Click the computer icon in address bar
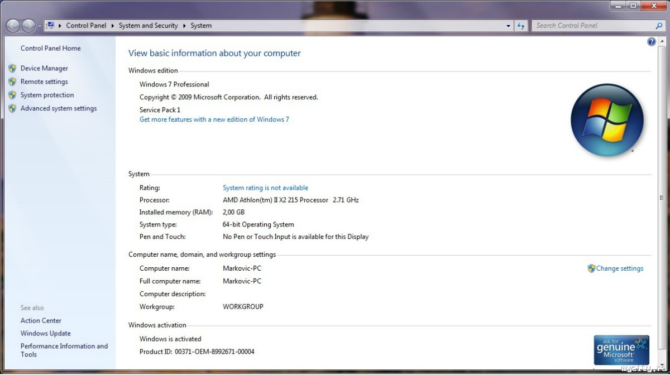670x375 pixels. (x=50, y=25)
